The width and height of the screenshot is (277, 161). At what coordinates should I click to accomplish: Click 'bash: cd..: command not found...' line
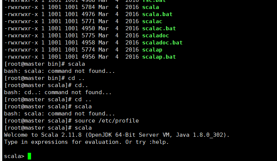58,92
